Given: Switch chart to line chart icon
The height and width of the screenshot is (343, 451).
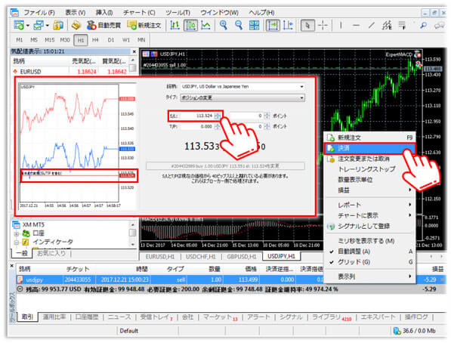Looking at the screenshot, I should click(205, 26).
